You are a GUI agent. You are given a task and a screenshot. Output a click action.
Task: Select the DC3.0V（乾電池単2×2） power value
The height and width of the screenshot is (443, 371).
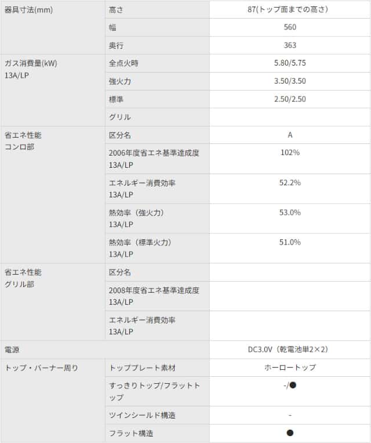(290, 350)
